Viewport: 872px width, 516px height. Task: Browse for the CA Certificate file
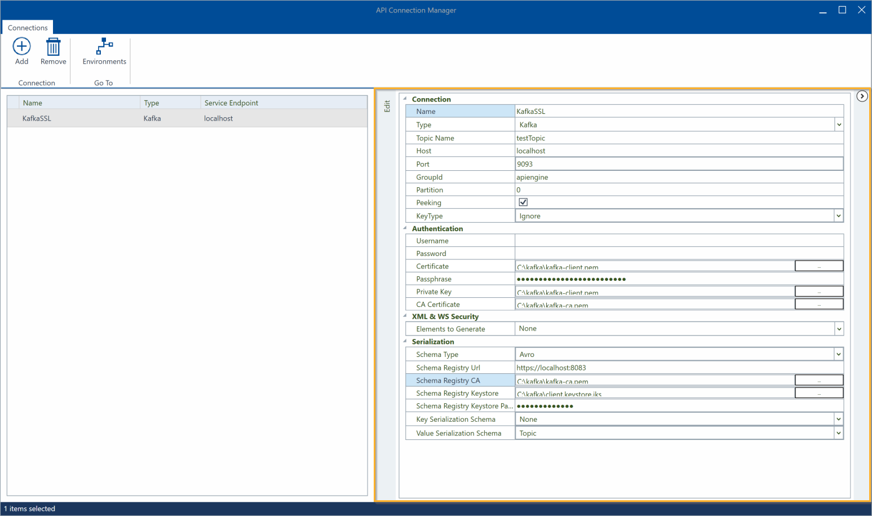click(x=818, y=305)
